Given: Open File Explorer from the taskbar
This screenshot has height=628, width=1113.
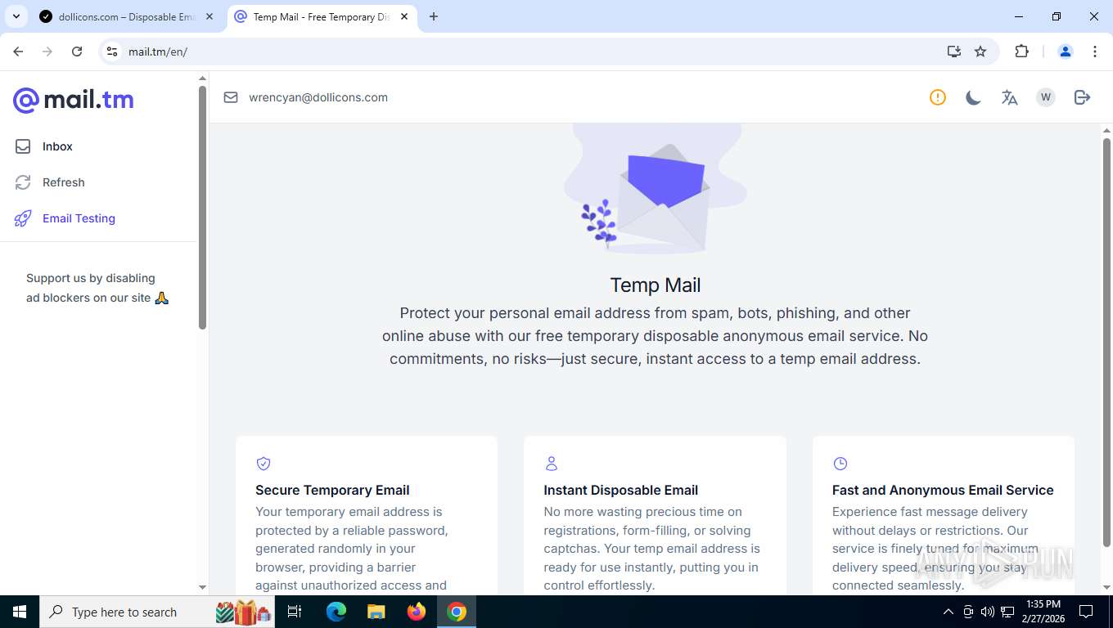Looking at the screenshot, I should (x=376, y=612).
